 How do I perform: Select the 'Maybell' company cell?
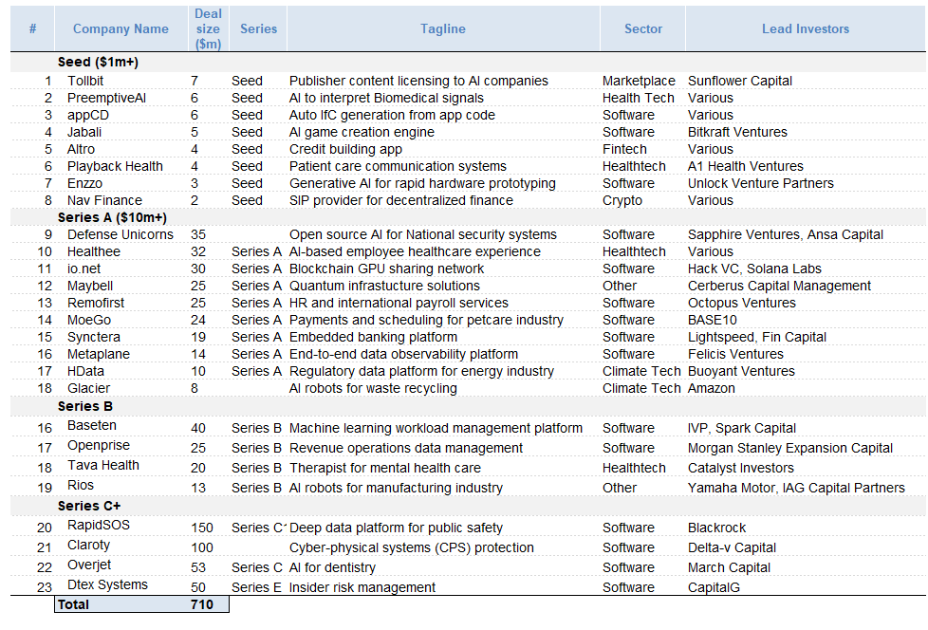pos(90,287)
